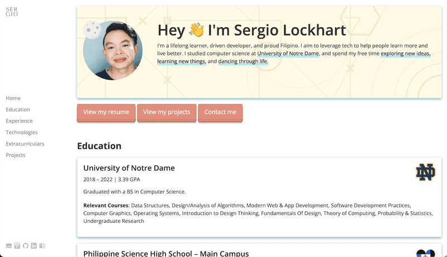
Task: Follow the exploring new ideas link
Action: 406,54
